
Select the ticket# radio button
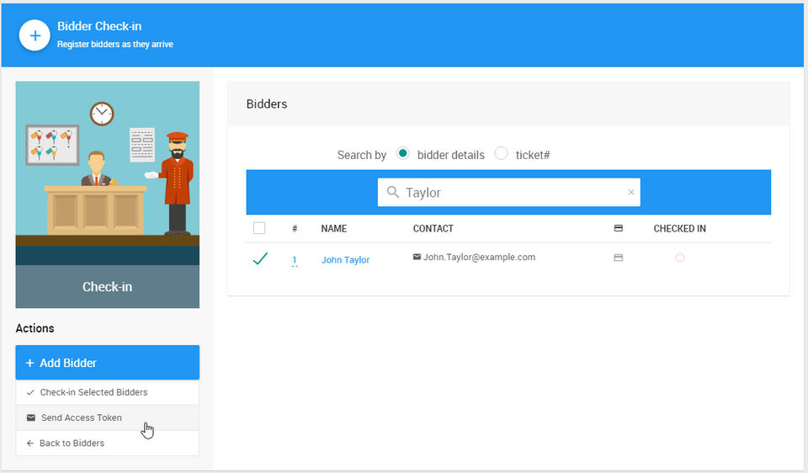tap(501, 153)
